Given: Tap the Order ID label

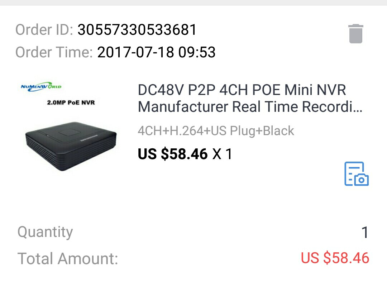Looking at the screenshot, I should 44,30.
